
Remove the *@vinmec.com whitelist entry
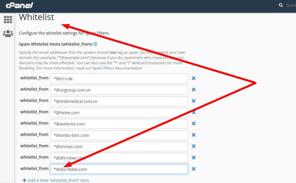point(194,146)
